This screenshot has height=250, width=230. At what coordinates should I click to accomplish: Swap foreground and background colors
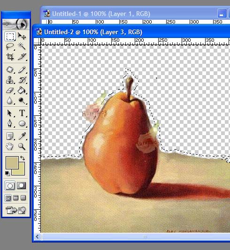pos(23,158)
